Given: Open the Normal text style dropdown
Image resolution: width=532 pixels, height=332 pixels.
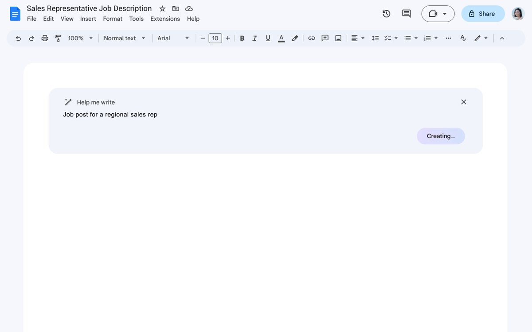Looking at the screenshot, I should (x=125, y=38).
